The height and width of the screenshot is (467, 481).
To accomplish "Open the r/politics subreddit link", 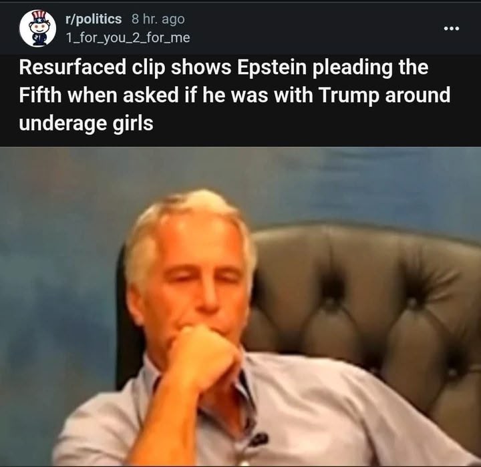I will tap(94, 19).
